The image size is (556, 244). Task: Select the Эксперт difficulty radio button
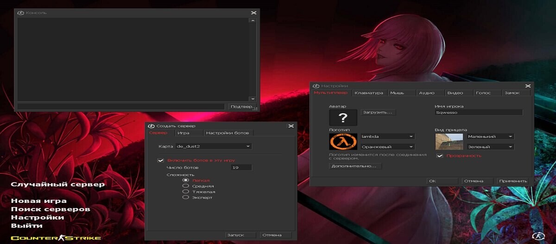coord(186,197)
